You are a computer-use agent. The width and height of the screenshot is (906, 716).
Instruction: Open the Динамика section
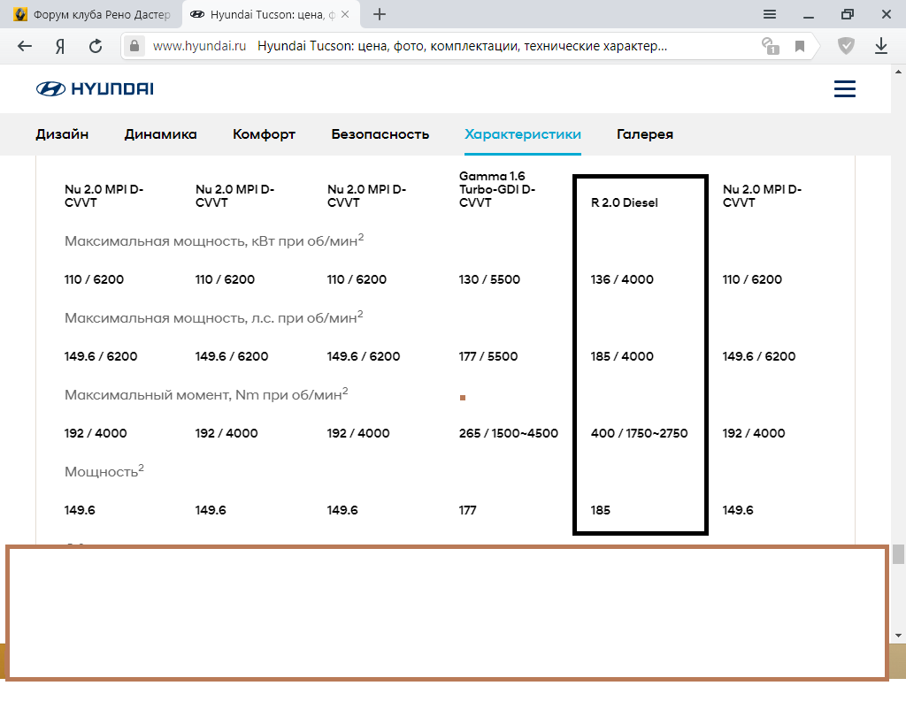161,134
